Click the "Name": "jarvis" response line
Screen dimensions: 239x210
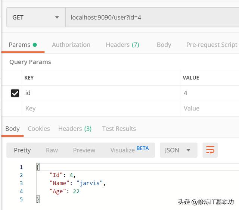(78, 183)
